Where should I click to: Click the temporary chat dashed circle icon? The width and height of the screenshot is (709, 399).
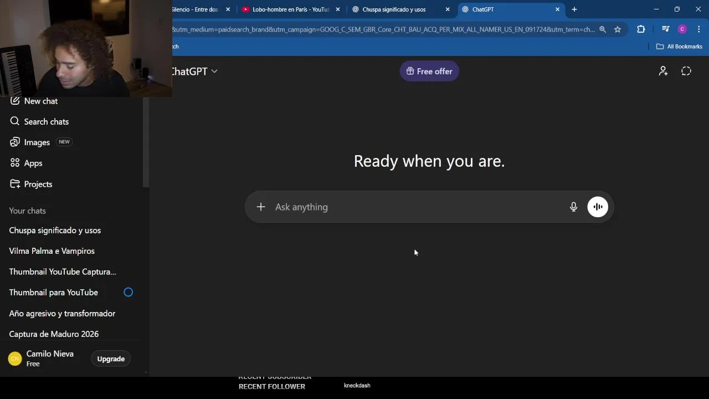pos(686,71)
